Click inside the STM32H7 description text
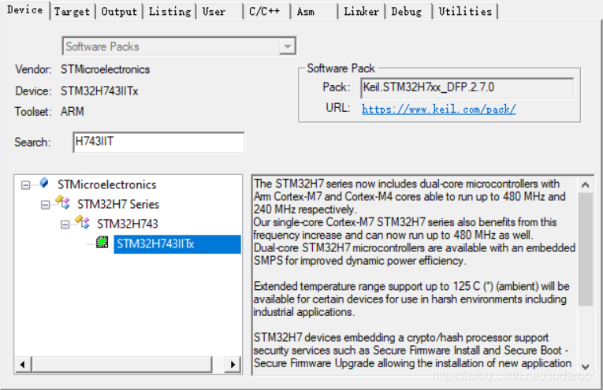Screen dimensions: 603x390 [x=415, y=273]
